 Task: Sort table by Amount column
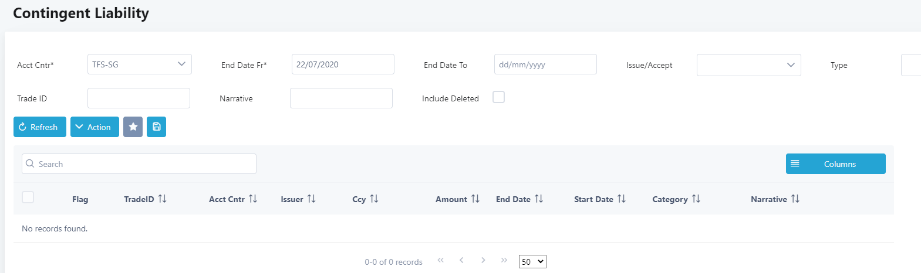coord(475,199)
